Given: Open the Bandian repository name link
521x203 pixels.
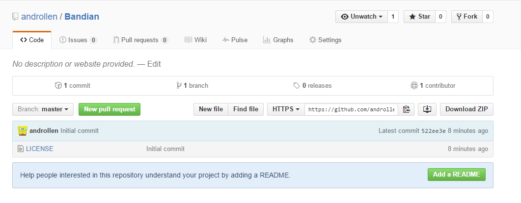Looking at the screenshot, I should [82, 17].
